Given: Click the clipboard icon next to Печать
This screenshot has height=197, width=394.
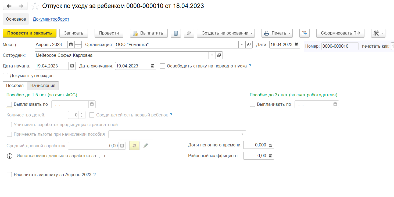Looking at the screenshot, I should coord(305,33).
